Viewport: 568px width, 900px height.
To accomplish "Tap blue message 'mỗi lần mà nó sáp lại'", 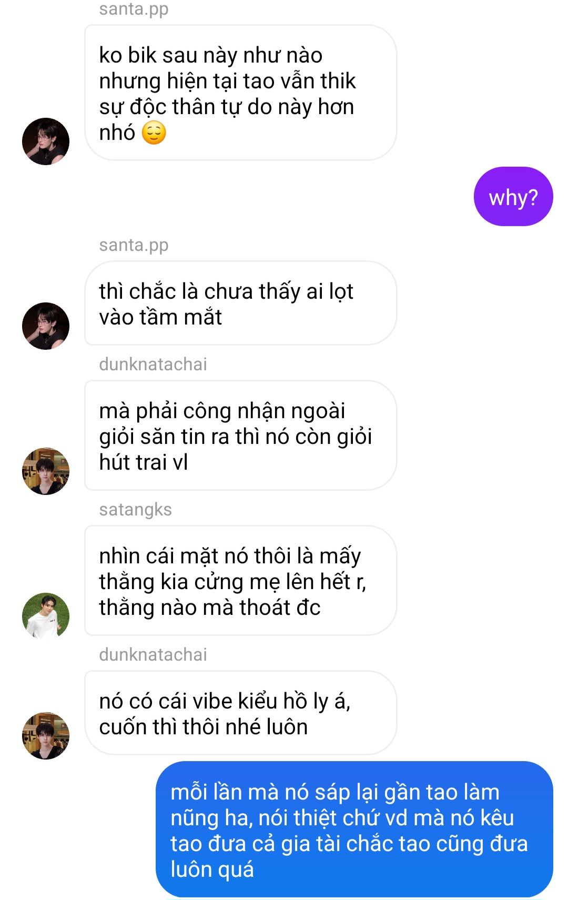I will (x=354, y=830).
